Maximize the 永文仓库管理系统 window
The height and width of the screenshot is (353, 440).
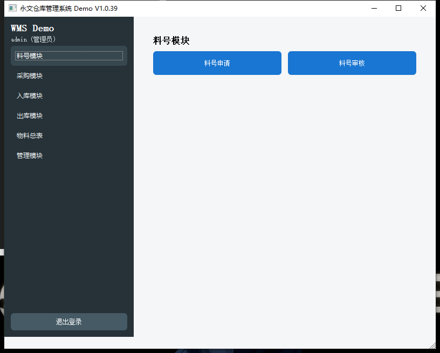click(398, 8)
